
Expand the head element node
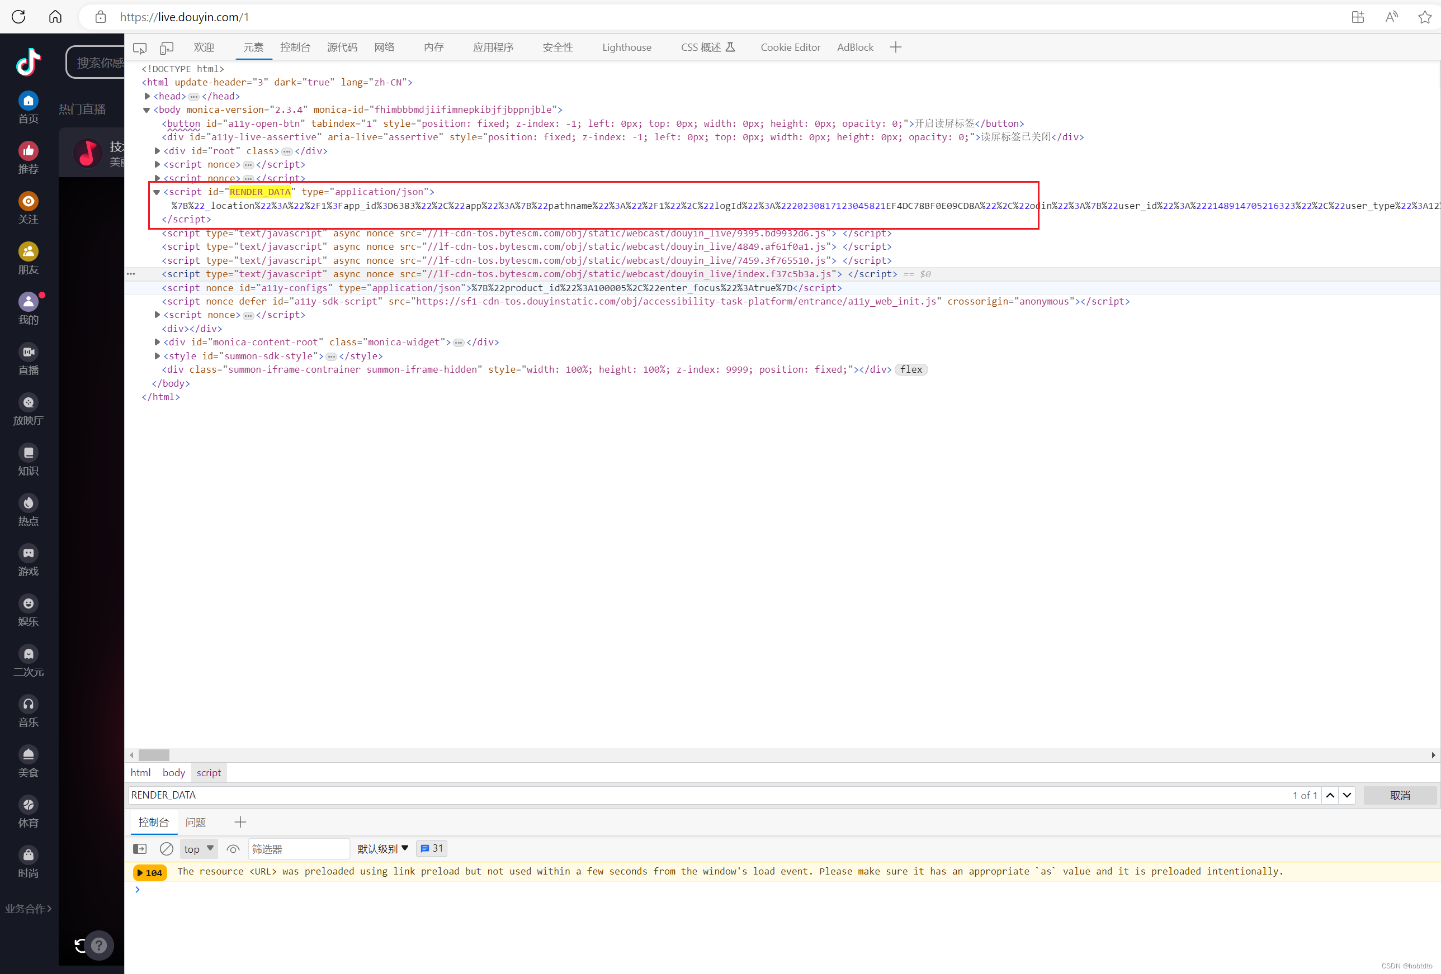(x=147, y=96)
